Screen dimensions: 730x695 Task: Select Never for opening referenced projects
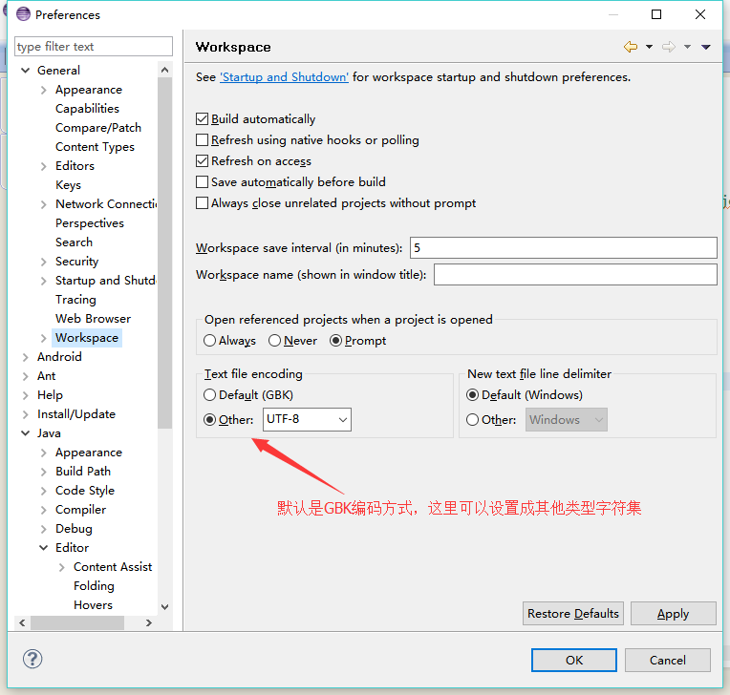pyautogui.click(x=274, y=341)
